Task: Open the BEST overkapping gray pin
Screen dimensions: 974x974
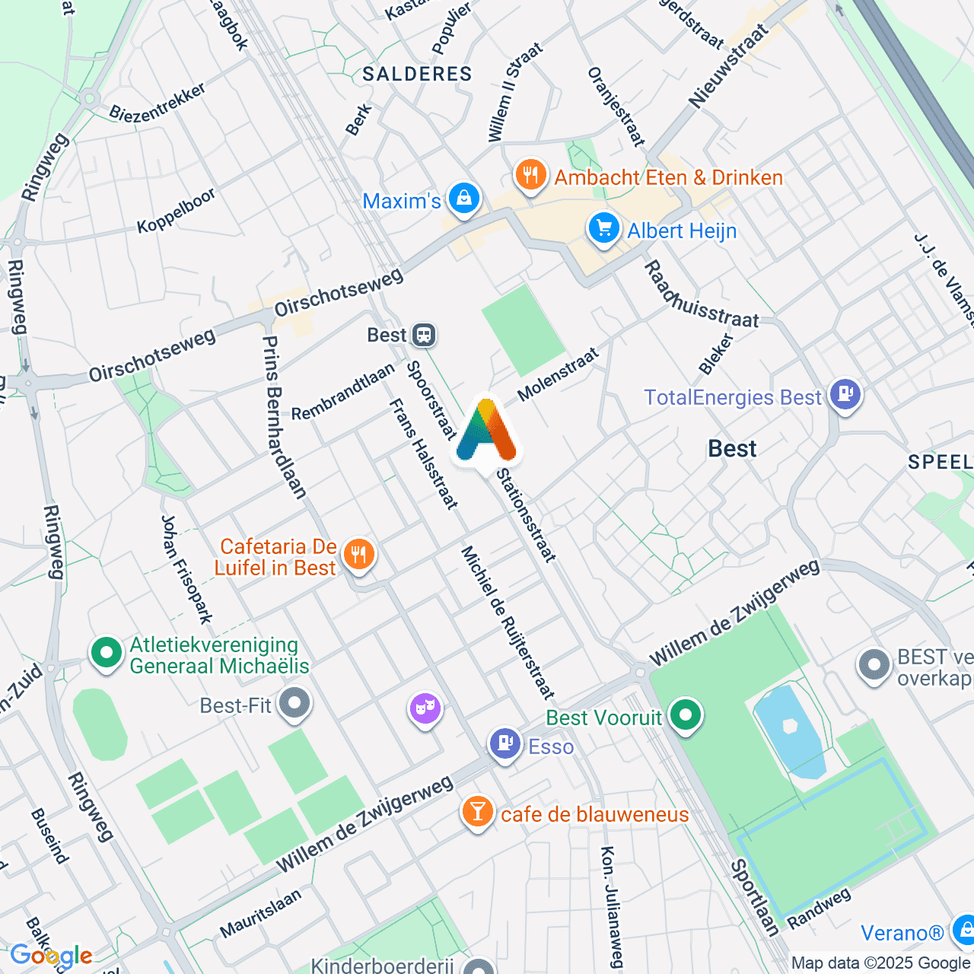Action: pyautogui.click(x=874, y=666)
